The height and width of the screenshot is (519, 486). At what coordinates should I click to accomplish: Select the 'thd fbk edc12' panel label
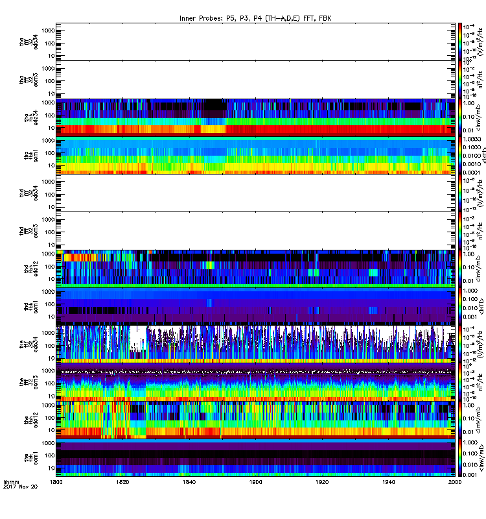30,269
